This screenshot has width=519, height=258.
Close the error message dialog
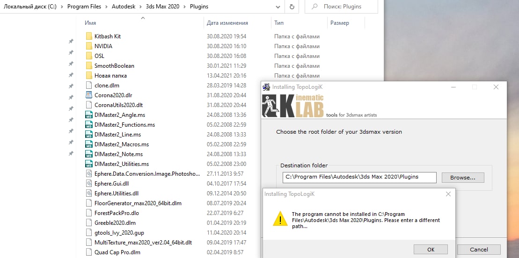point(448,194)
